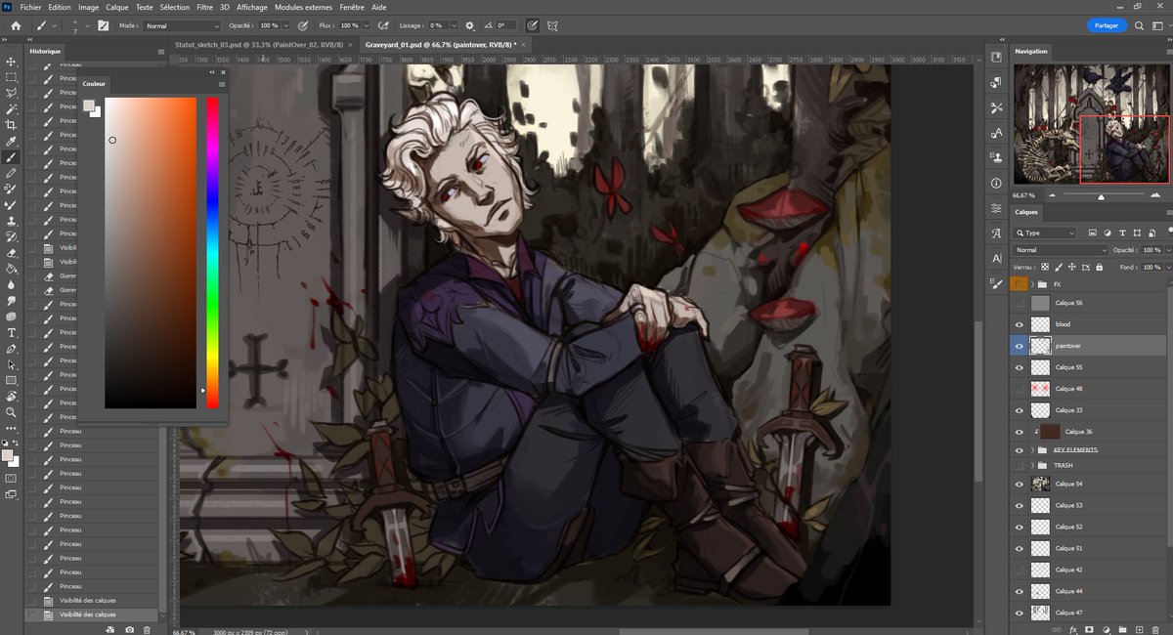Select the Eraser tool
The image size is (1173, 635).
12,252
